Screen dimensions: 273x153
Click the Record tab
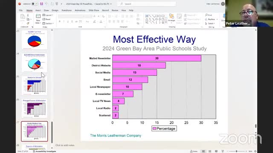(x=105, y=10)
